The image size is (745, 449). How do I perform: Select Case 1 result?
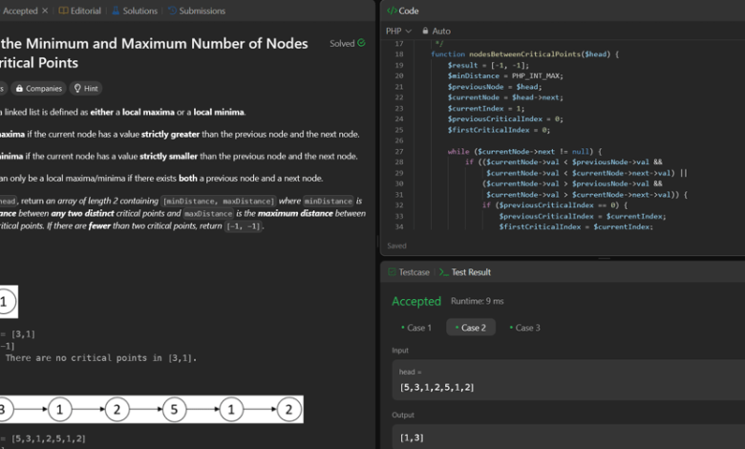click(416, 328)
